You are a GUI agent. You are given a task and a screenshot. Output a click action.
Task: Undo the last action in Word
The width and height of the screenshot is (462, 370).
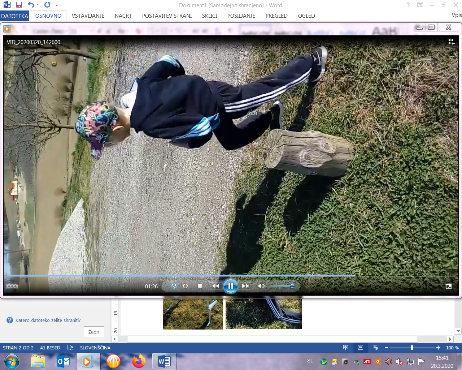31,5
